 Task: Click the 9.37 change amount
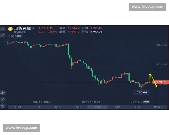pyautogui.click(x=41, y=32)
